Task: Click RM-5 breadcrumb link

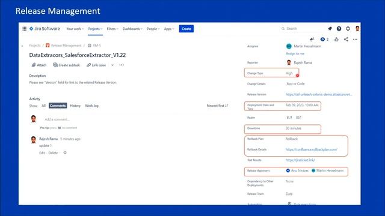Action: point(97,46)
